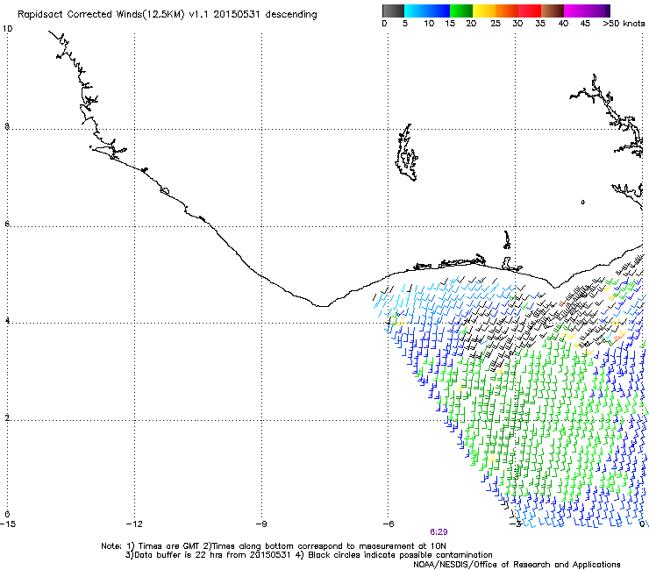The image size is (649, 570).
Task: Click the magenta 40-45 knots legend segment
Action: coord(575,11)
